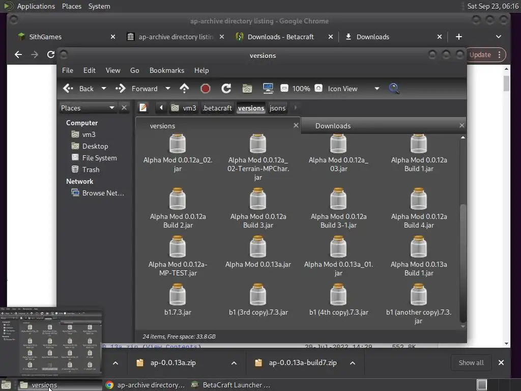Toggle the location edit pencil button
Viewport: 521px width, 391px height.
click(x=143, y=108)
